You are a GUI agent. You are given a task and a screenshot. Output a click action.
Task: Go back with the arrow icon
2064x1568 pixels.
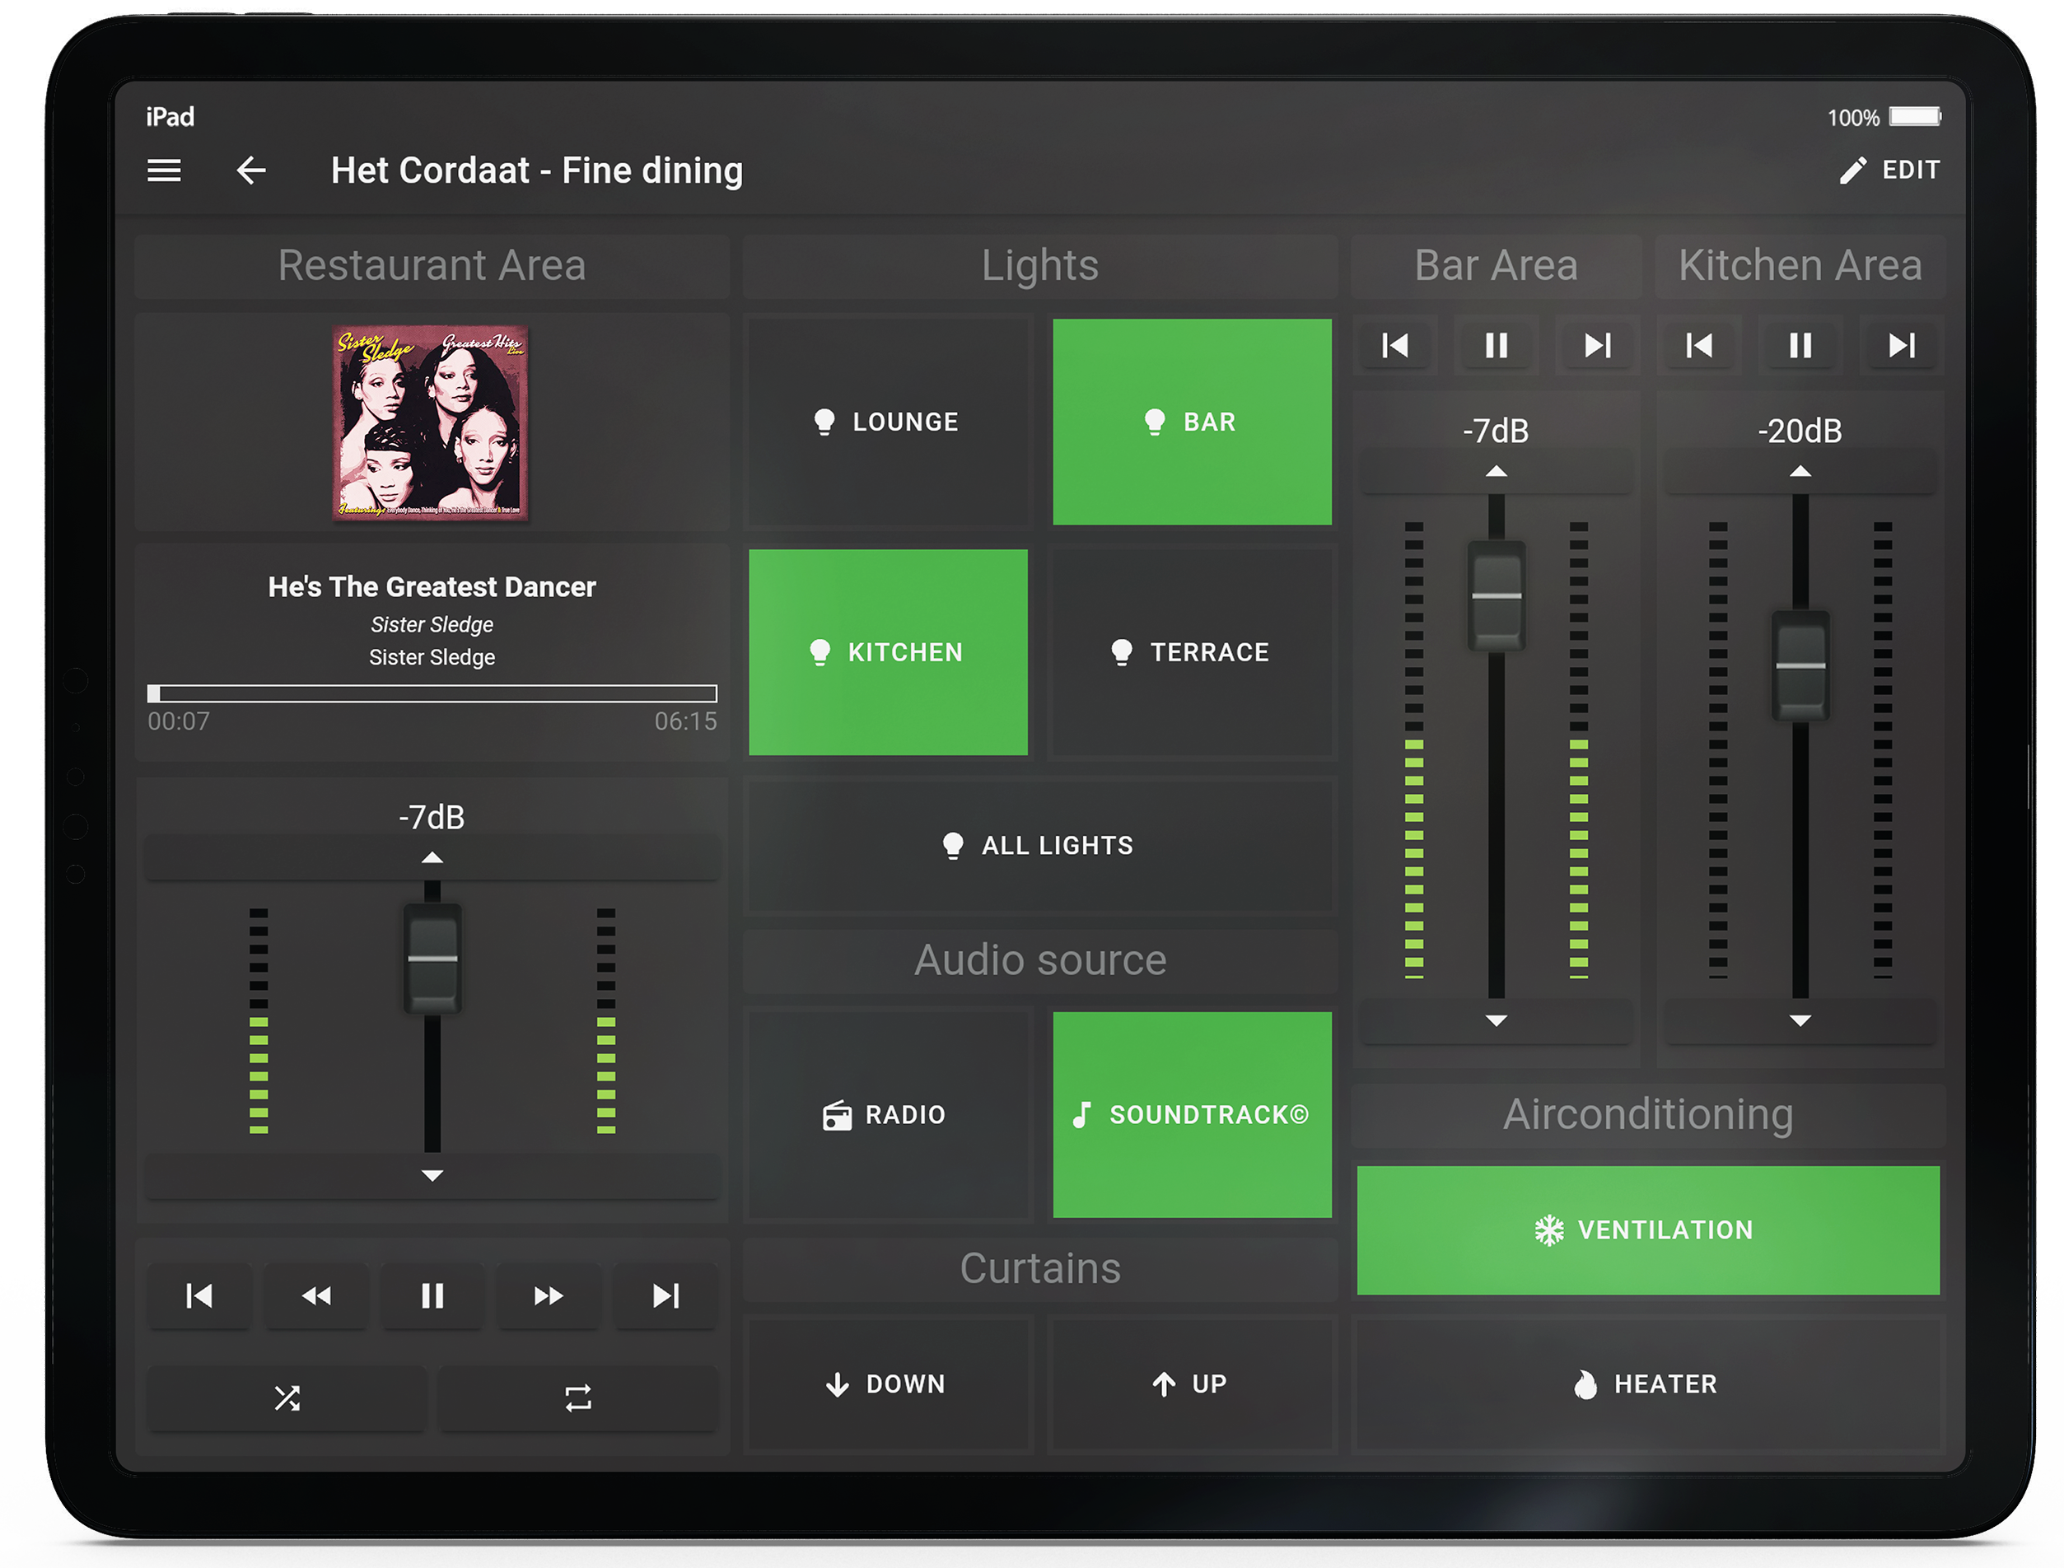pos(251,170)
